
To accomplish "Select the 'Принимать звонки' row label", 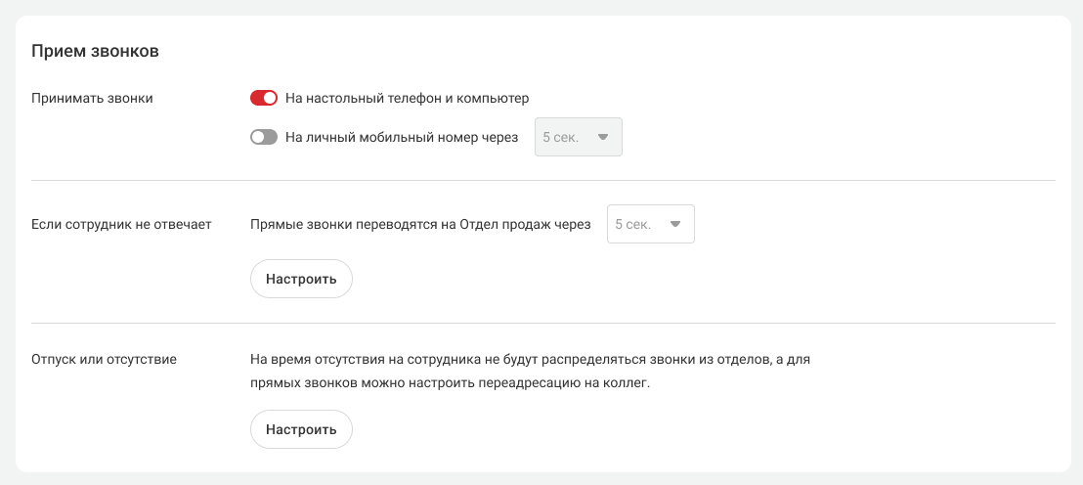I will click(92, 98).
